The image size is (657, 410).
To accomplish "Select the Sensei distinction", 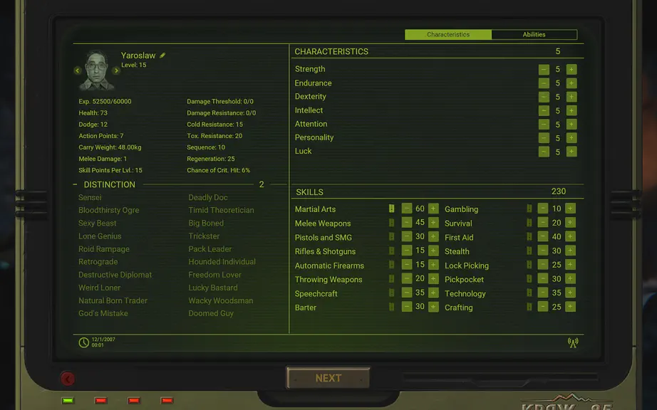I will [x=90, y=197].
